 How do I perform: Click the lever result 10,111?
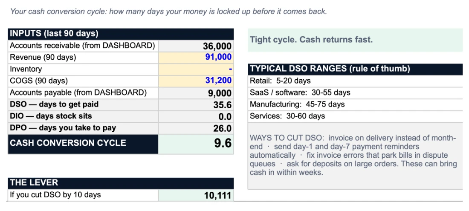(196, 195)
